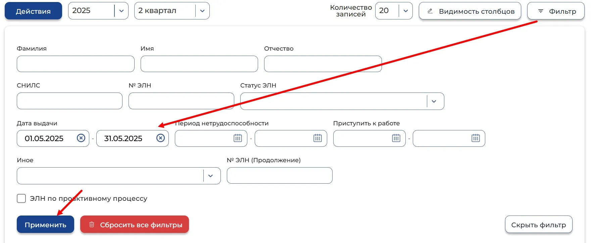Open calendar for return-to-work start date
This screenshot has height=243, width=592.
(396, 138)
